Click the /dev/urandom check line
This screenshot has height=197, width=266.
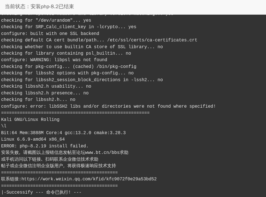(x=46, y=20)
